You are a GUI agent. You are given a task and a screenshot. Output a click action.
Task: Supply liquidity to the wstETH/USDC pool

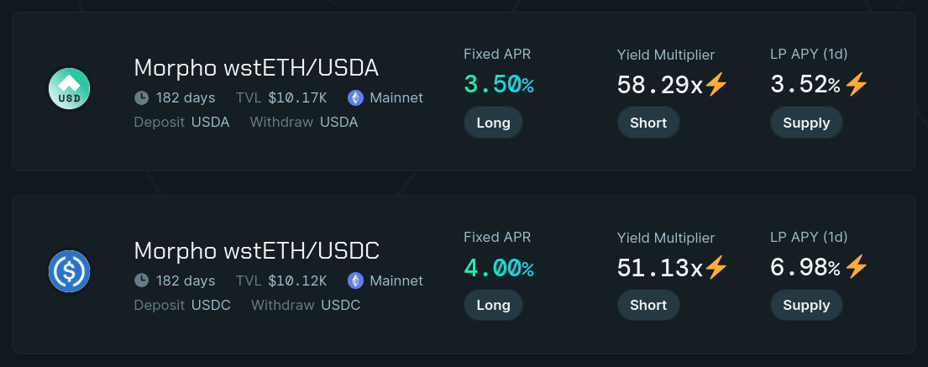pyautogui.click(x=806, y=305)
